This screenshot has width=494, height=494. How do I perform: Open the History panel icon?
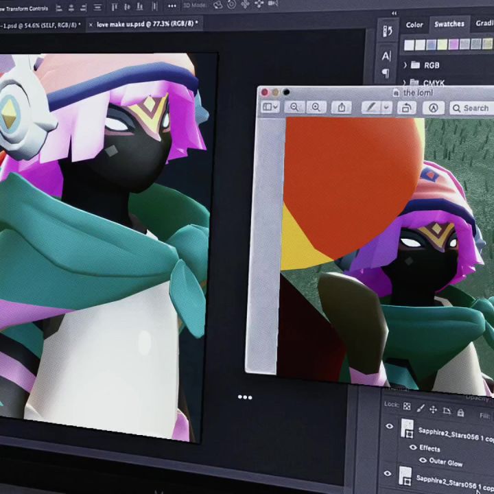tap(388, 31)
